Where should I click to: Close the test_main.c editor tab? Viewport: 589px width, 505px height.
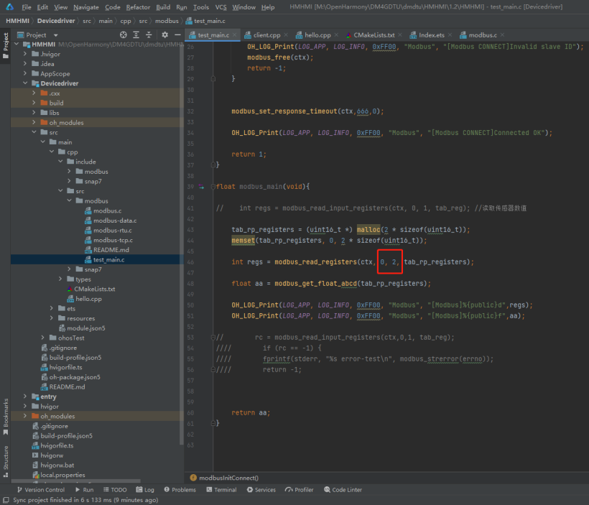tap(235, 35)
